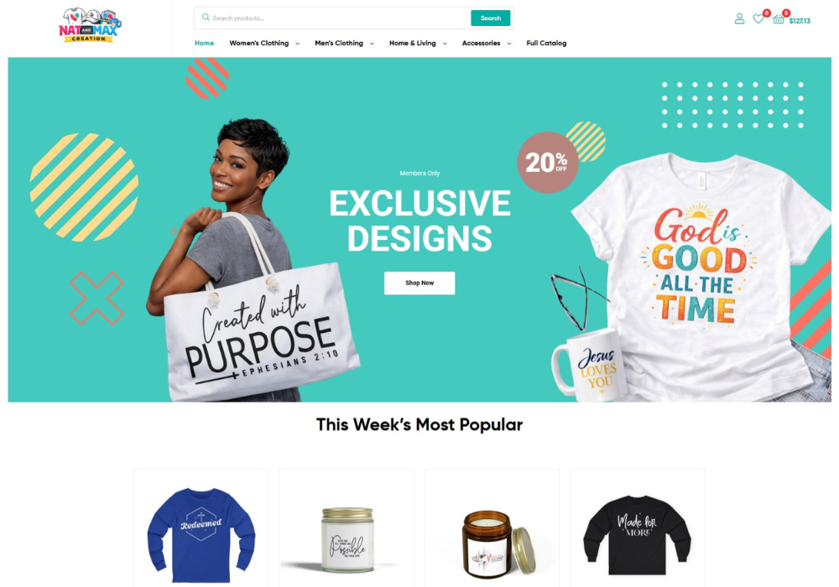Expand the Home & Living dropdown arrow
The height and width of the screenshot is (587, 839).
point(445,44)
